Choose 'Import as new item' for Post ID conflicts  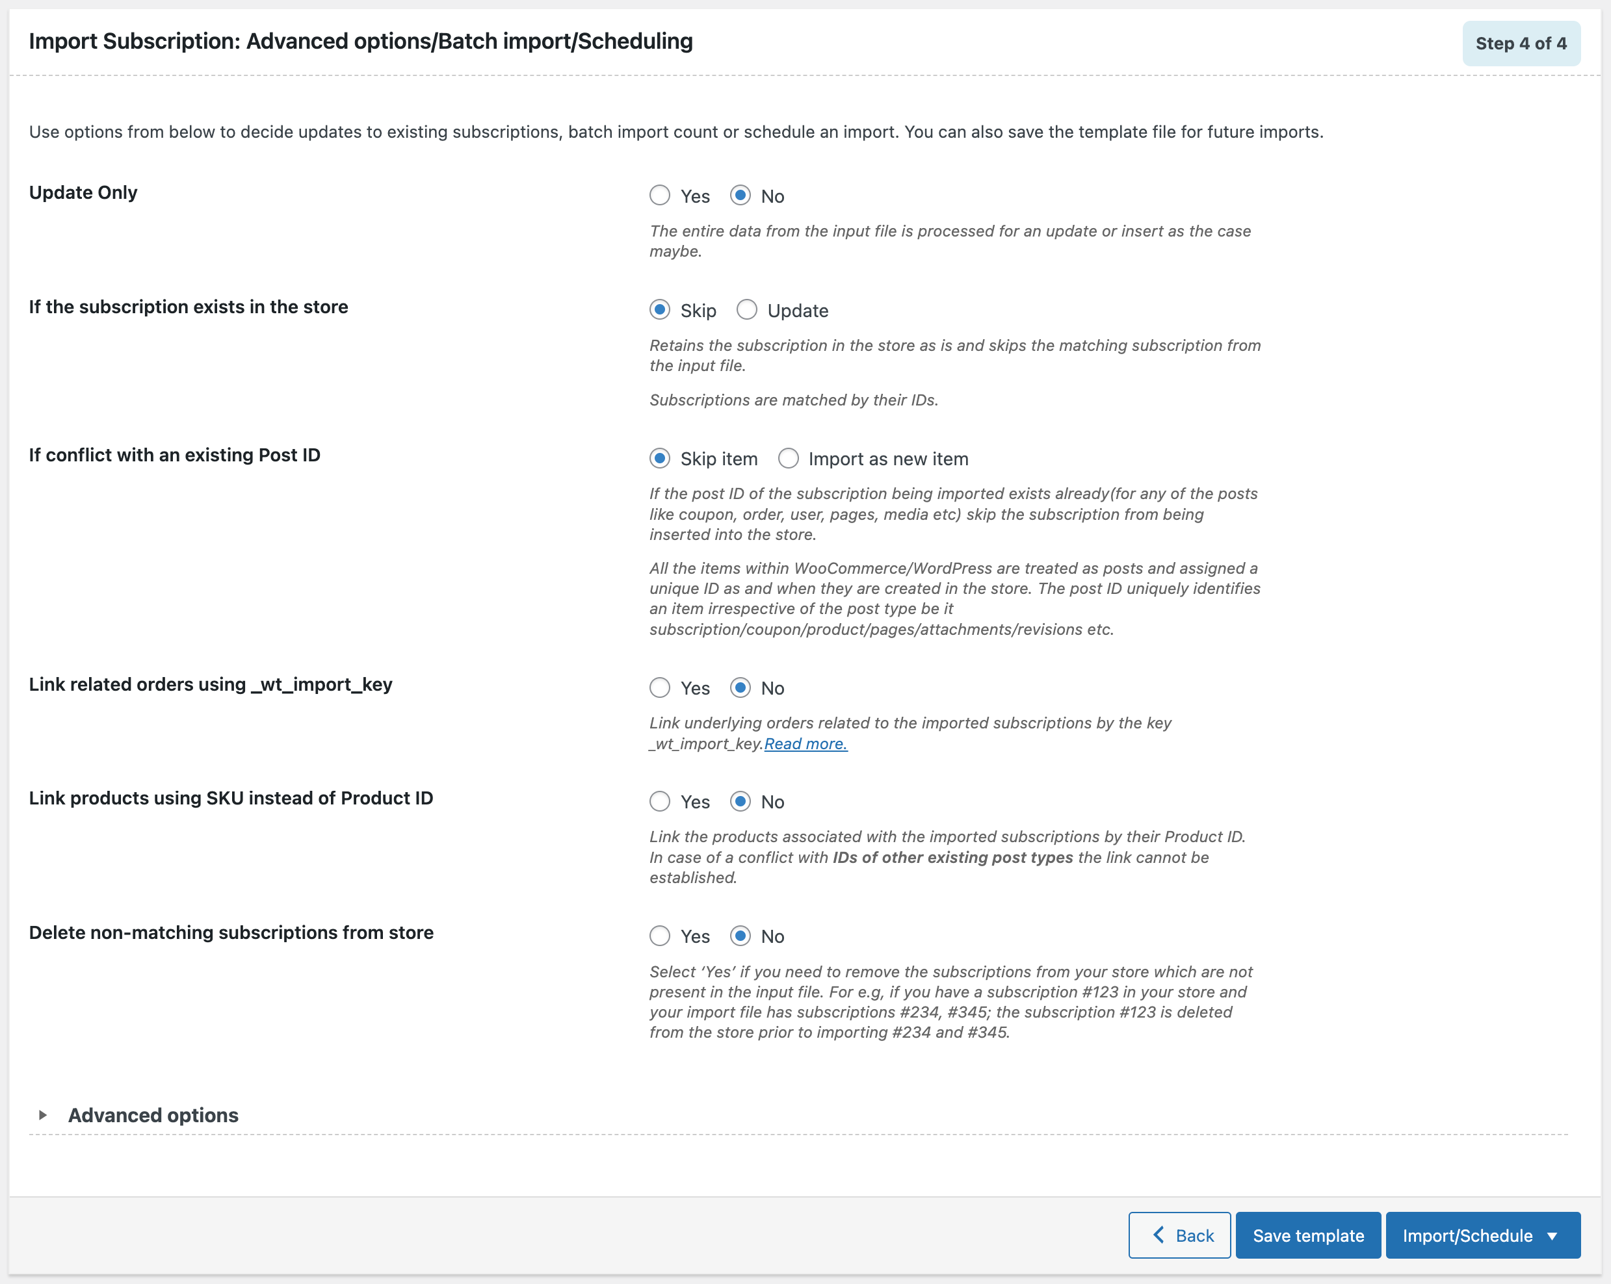(789, 459)
